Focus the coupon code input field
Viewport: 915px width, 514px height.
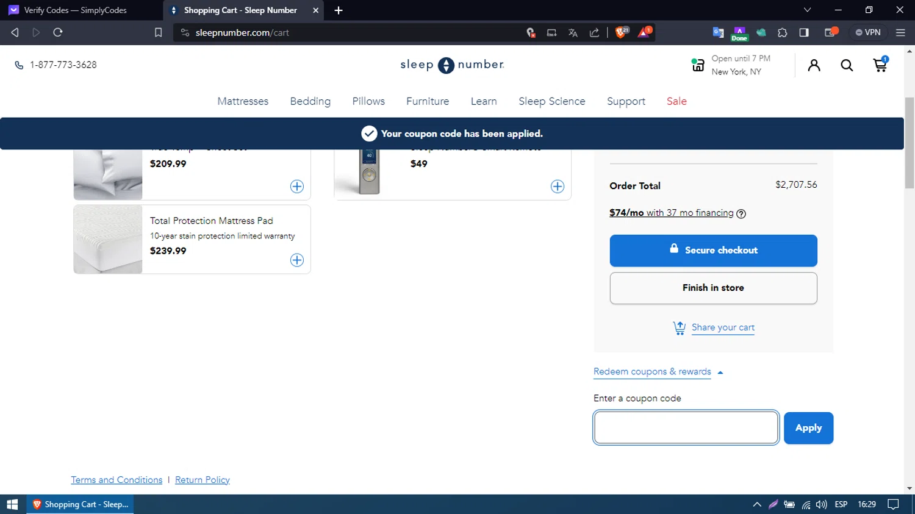click(686, 427)
